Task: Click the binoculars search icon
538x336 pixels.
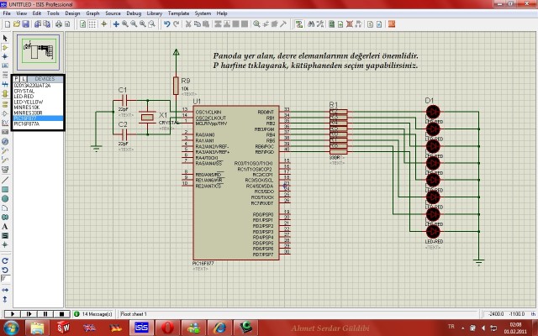Action: click(x=311, y=24)
